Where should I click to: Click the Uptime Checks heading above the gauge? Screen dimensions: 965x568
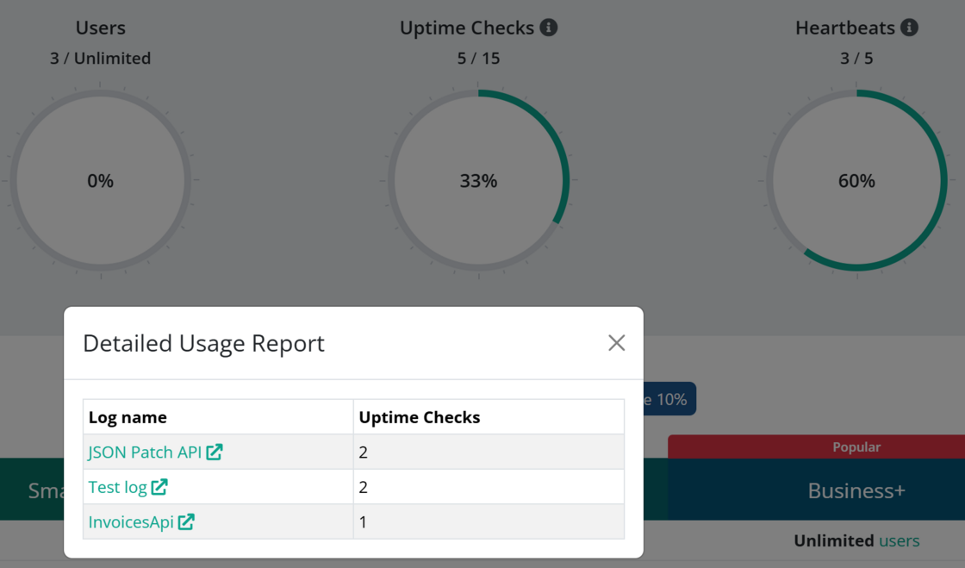click(467, 28)
